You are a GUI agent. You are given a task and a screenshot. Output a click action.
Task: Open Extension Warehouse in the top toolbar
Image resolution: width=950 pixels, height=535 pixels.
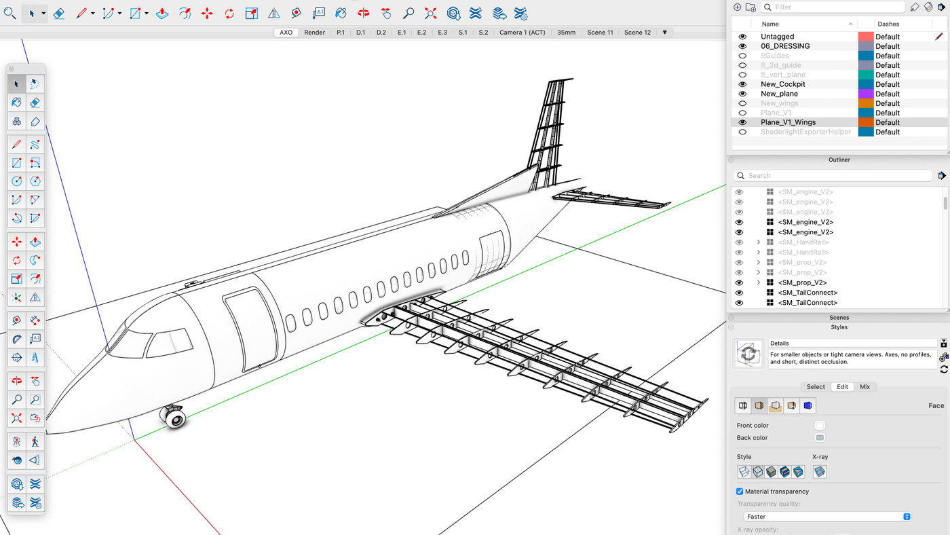(476, 14)
